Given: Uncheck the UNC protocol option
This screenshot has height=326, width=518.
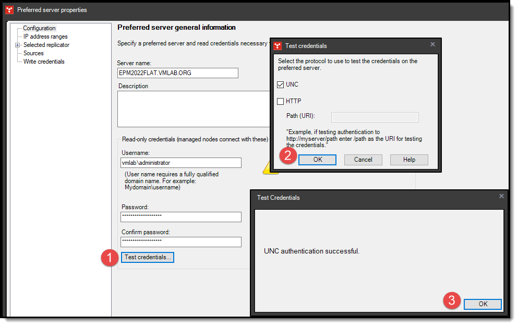Looking at the screenshot, I should pyautogui.click(x=280, y=84).
